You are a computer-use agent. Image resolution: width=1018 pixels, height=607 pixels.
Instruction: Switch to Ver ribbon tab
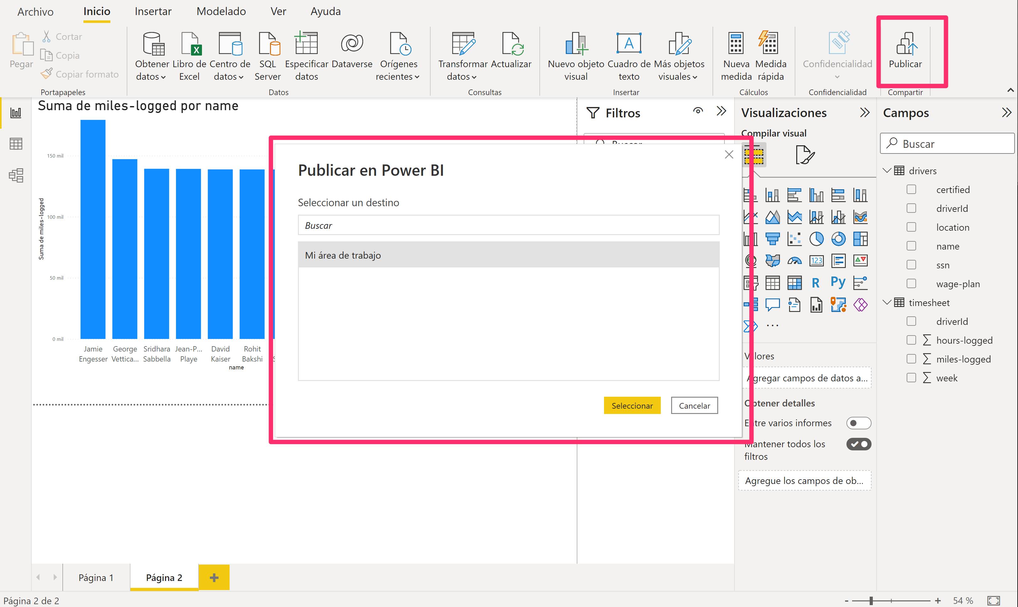pyautogui.click(x=278, y=11)
